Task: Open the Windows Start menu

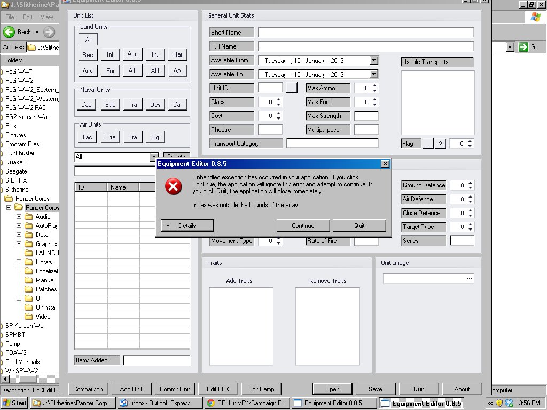Action: click(14, 403)
